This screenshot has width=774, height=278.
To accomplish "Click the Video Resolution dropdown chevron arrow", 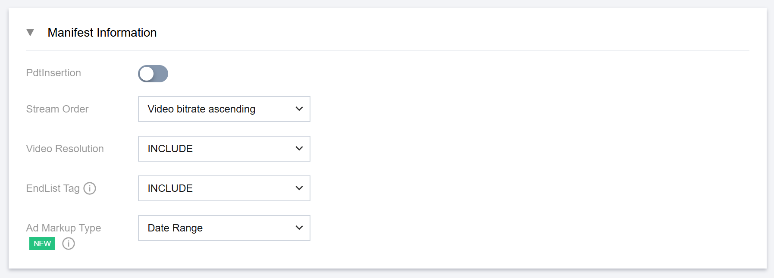I will pyautogui.click(x=299, y=149).
